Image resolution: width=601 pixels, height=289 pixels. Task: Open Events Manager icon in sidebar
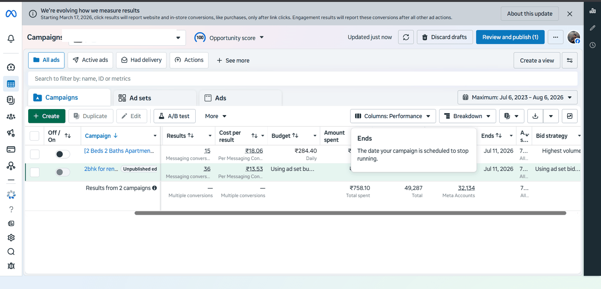pos(11,165)
